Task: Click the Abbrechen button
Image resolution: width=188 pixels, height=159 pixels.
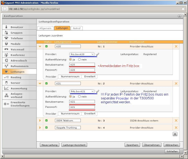Action: [172, 145]
